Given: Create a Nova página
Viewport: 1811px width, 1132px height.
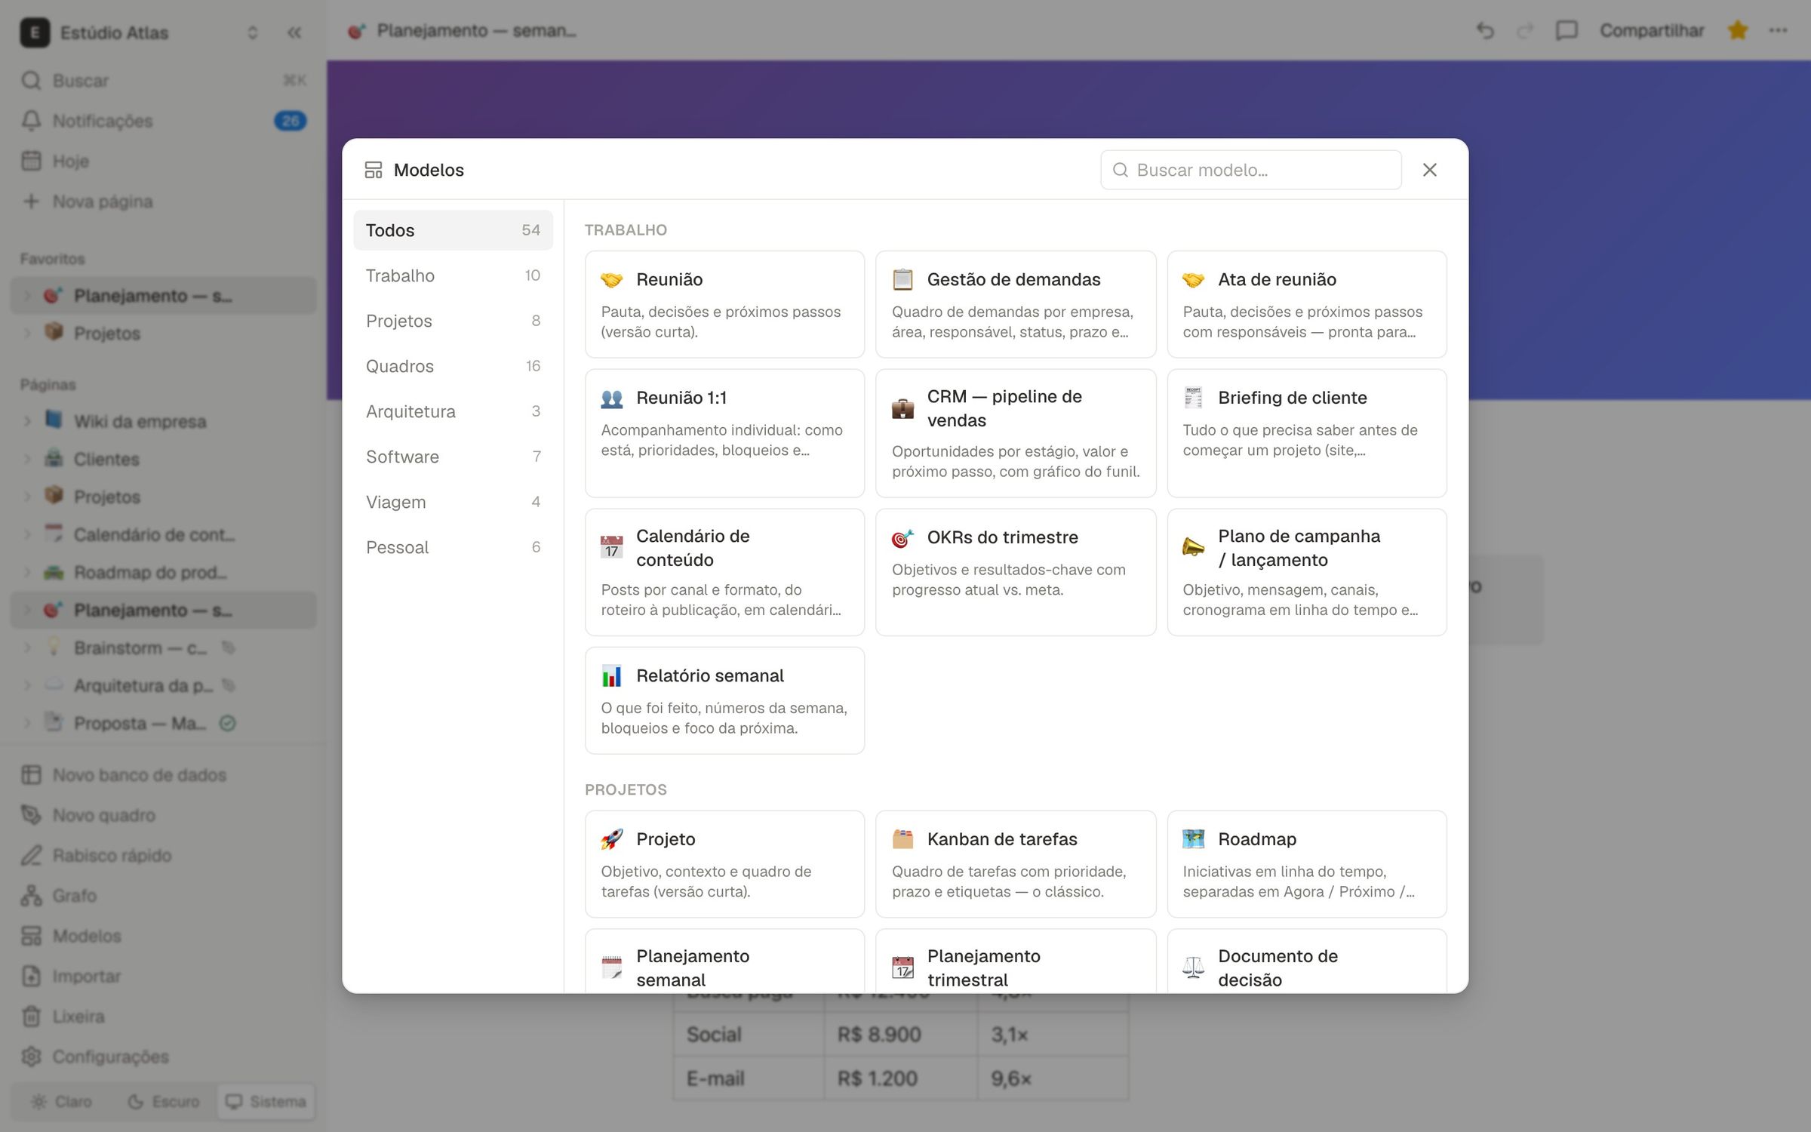Looking at the screenshot, I should [x=163, y=201].
